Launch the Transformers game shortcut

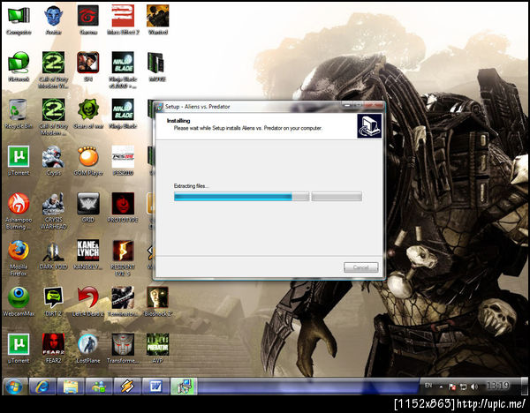(x=123, y=349)
